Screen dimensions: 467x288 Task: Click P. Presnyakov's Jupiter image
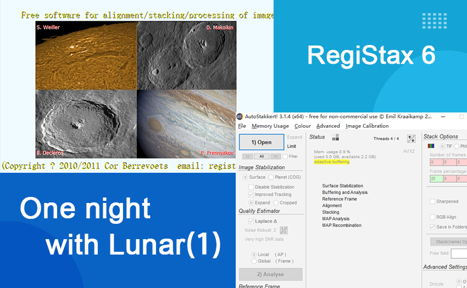point(186,124)
